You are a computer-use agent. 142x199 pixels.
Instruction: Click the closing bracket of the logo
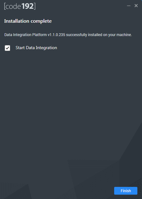pos(35,6)
